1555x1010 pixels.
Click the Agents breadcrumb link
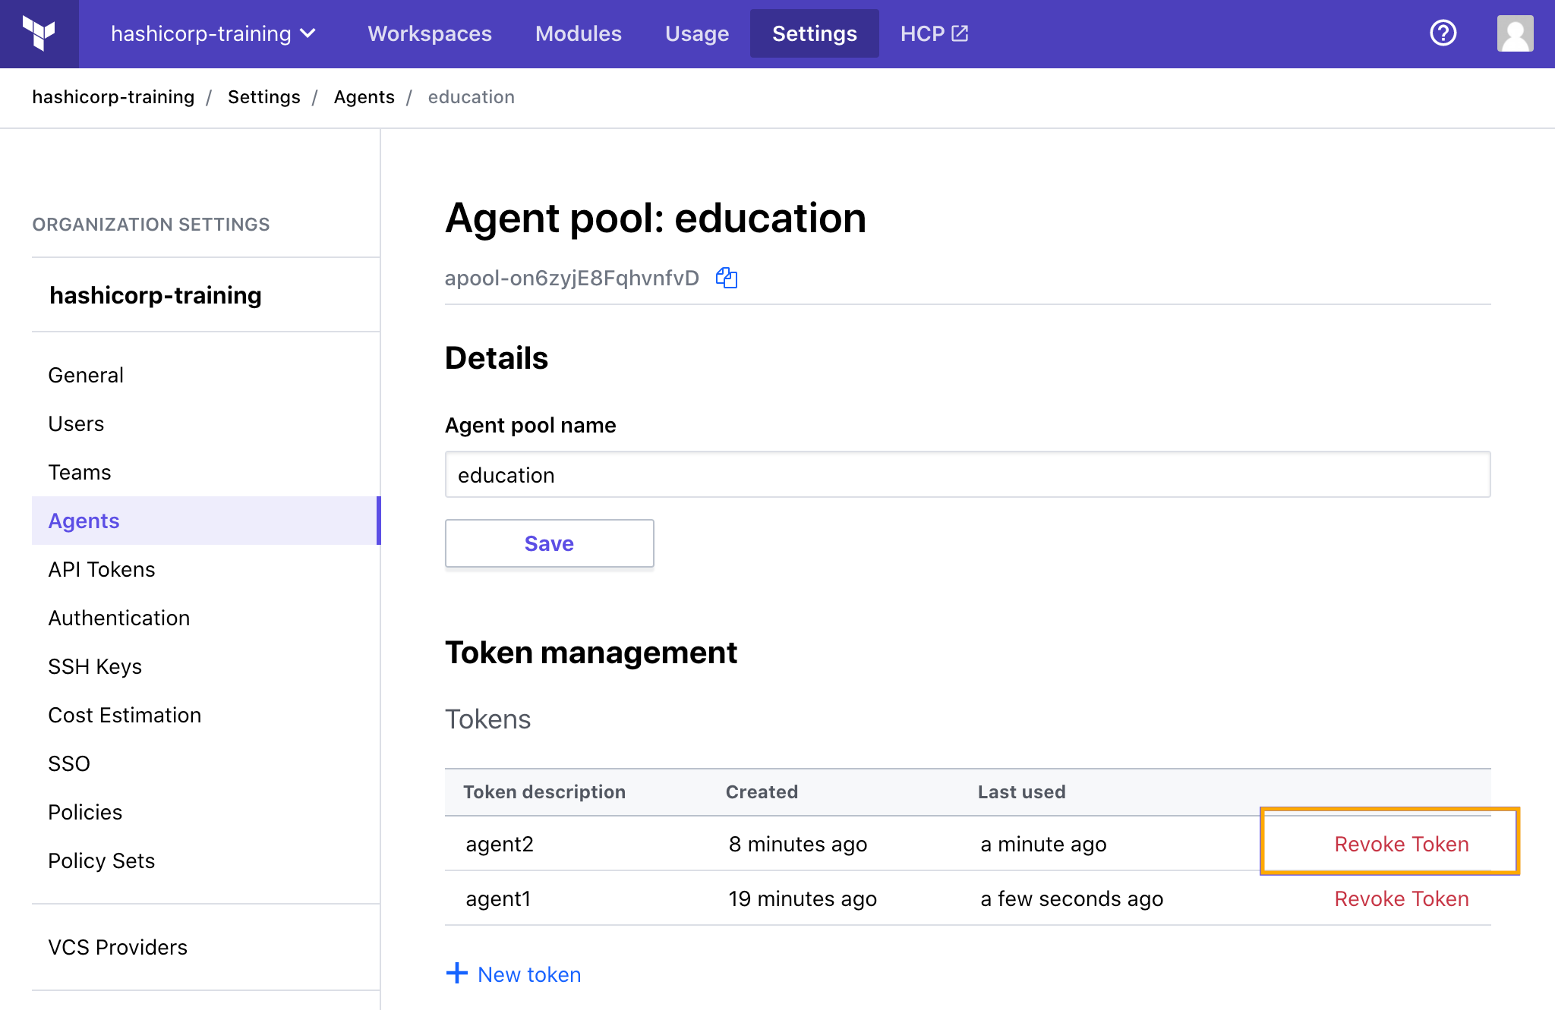[364, 97]
